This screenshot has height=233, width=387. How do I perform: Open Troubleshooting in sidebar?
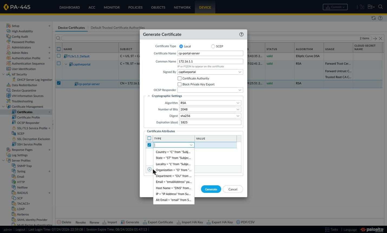pos(22,101)
